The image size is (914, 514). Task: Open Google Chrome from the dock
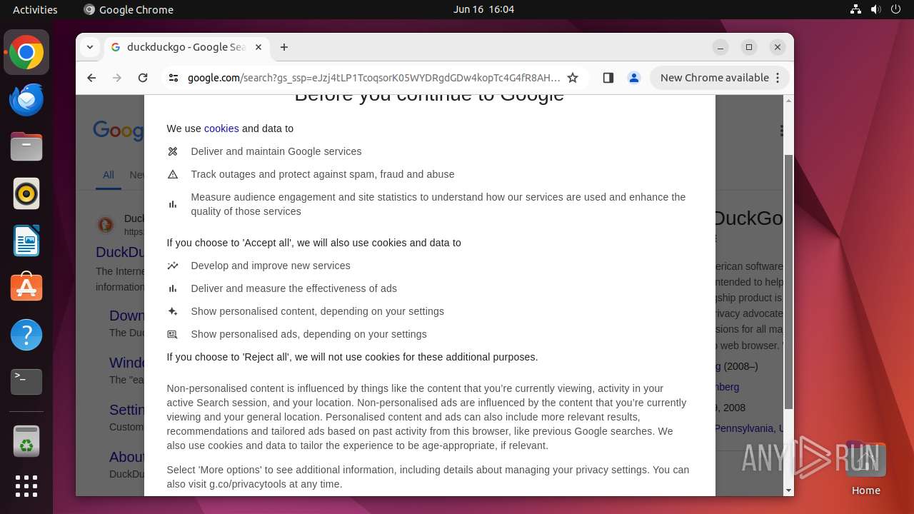[26, 52]
